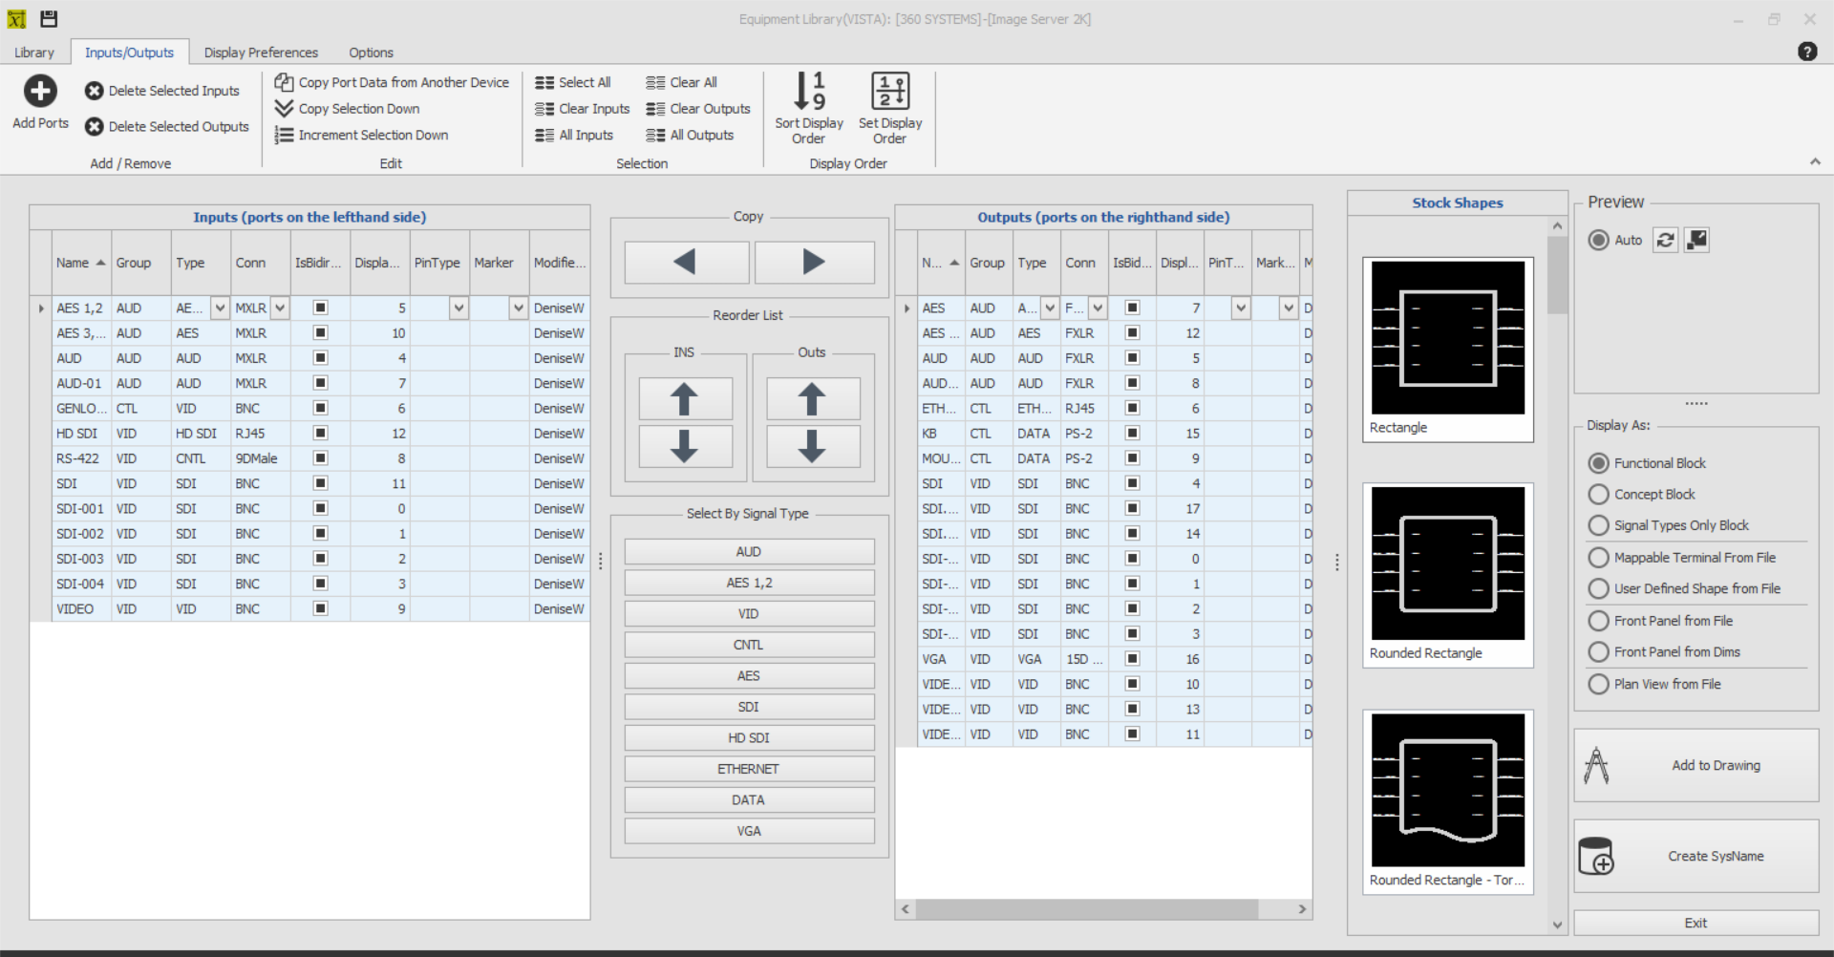This screenshot has width=1834, height=957.
Task: Click Set Display Order icon
Action: point(890,91)
